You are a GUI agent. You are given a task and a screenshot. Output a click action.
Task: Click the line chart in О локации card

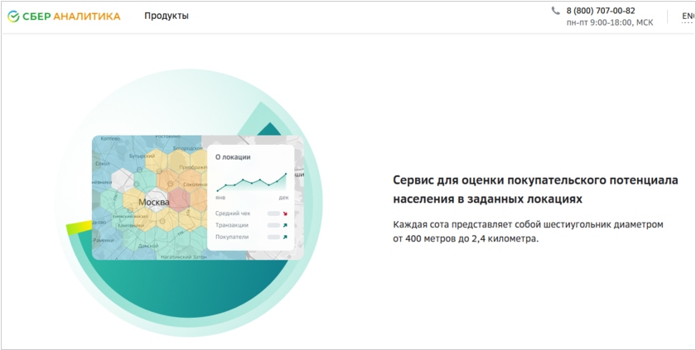[251, 182]
